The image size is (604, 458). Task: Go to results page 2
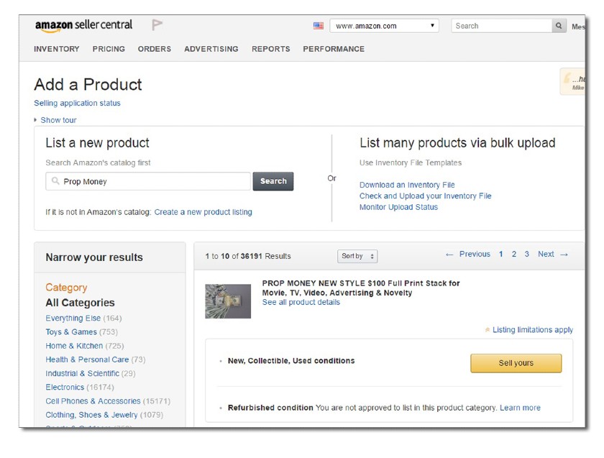[x=514, y=254]
